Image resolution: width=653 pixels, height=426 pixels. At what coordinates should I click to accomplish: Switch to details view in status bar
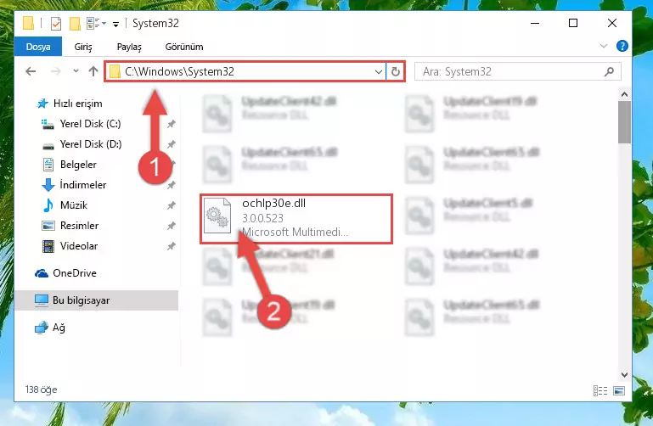click(x=600, y=390)
